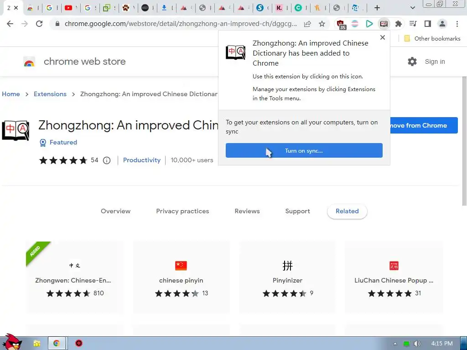Click the Featured badge
Image resolution: width=467 pixels, height=350 pixels.
pos(58,143)
